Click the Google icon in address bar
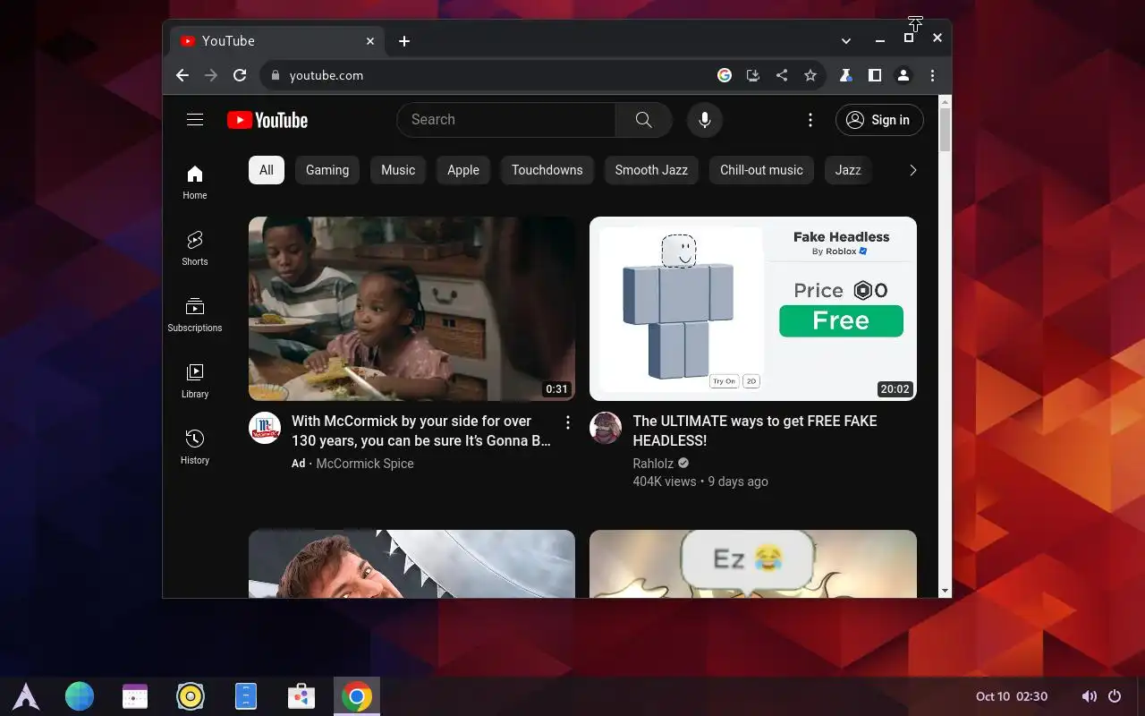The image size is (1145, 716). [x=725, y=75]
